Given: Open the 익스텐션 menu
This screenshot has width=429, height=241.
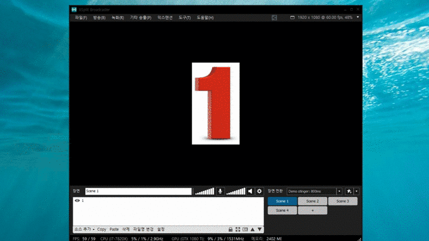Looking at the screenshot, I should (x=164, y=18).
